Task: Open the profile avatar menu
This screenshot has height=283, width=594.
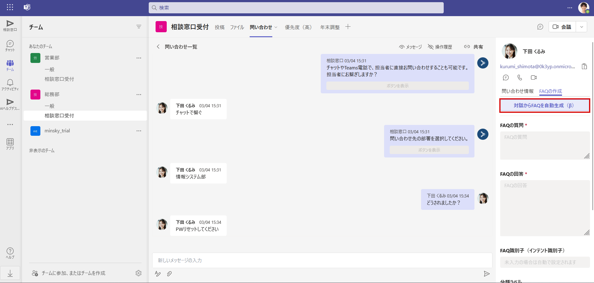Action: [x=584, y=8]
